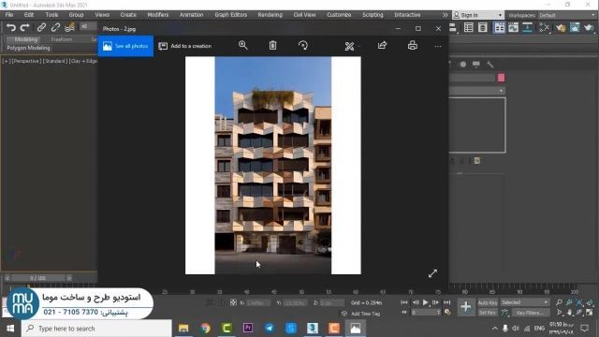Open the Schematic View icon

pyautogui.click(x=527, y=27)
